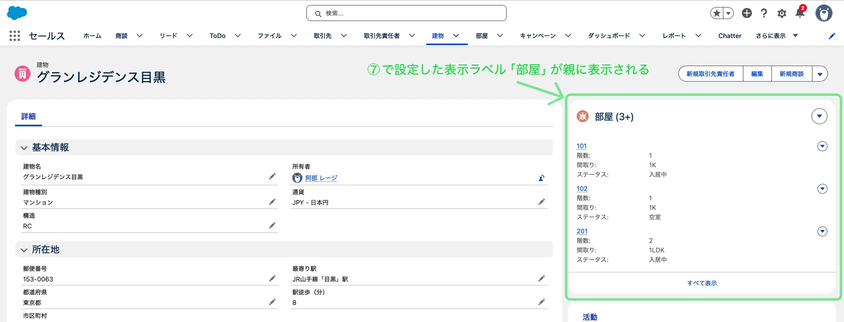Screen dimensions: 844x322
Task: Edit the 構造 field pencil
Action: [x=272, y=225]
